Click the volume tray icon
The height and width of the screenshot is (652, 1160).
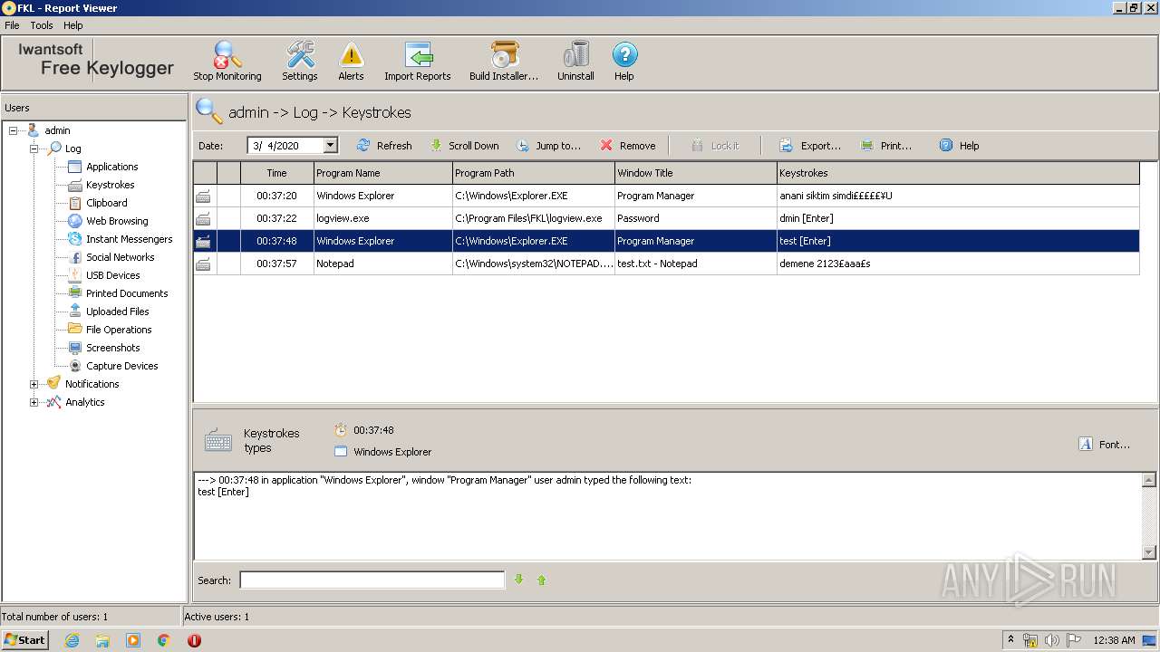tap(1052, 640)
